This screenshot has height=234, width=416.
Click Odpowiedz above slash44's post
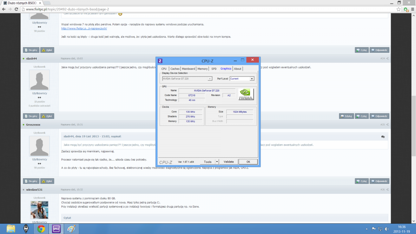pyautogui.click(x=379, y=50)
